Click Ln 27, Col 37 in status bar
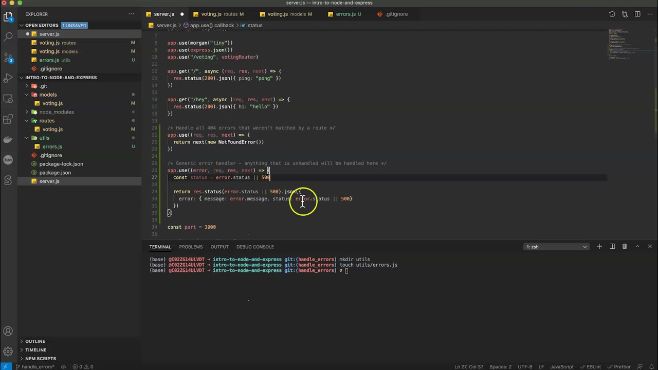This screenshot has height=370, width=658. pyautogui.click(x=469, y=367)
